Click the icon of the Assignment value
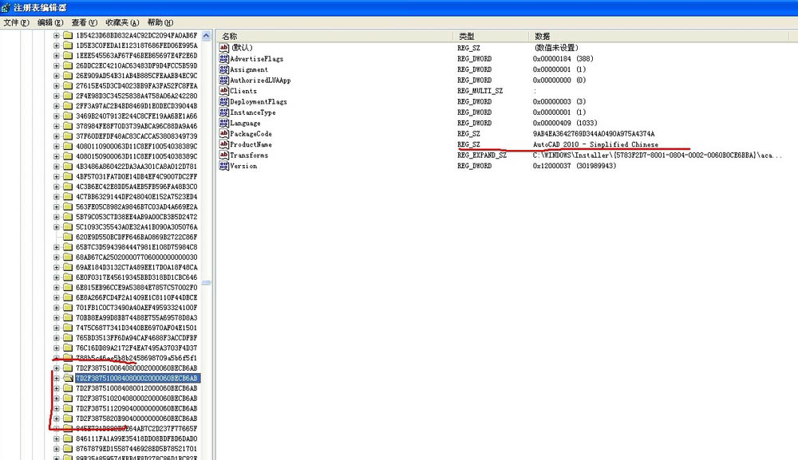The width and height of the screenshot is (798, 460). pyautogui.click(x=224, y=69)
